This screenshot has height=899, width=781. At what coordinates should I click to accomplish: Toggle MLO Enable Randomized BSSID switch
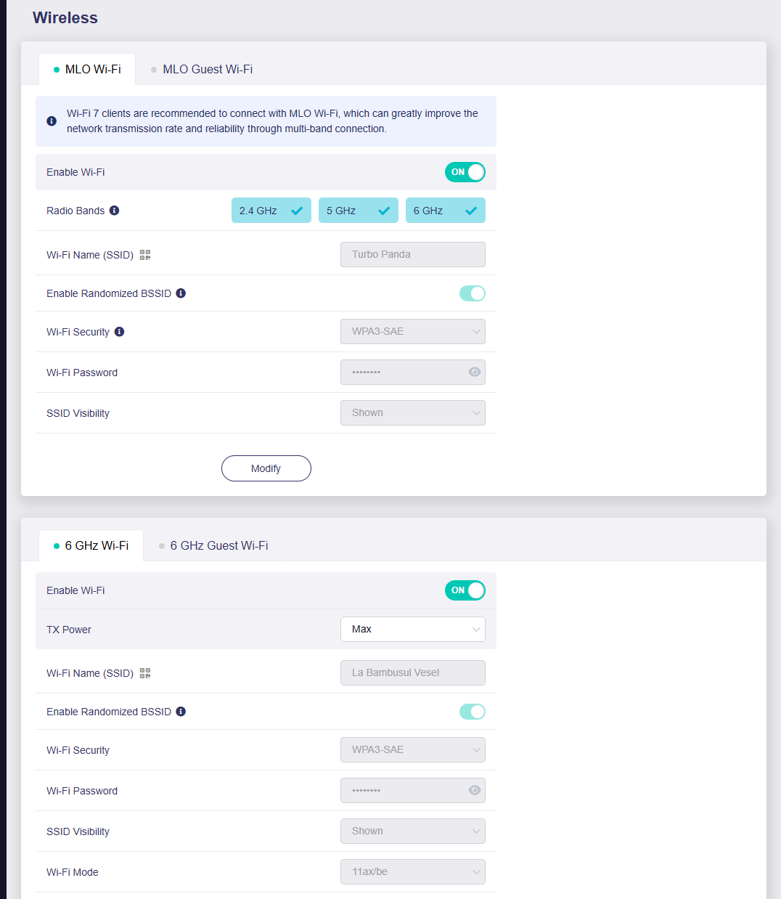(473, 293)
